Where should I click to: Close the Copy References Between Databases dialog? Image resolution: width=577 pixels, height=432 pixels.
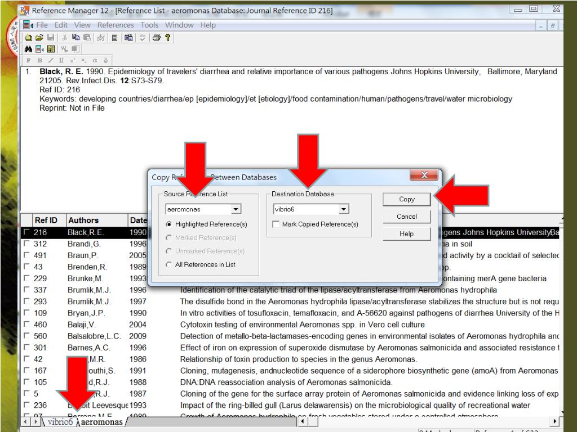424,175
